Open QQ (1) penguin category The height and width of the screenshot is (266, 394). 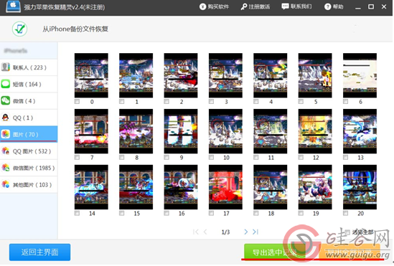tap(29, 118)
